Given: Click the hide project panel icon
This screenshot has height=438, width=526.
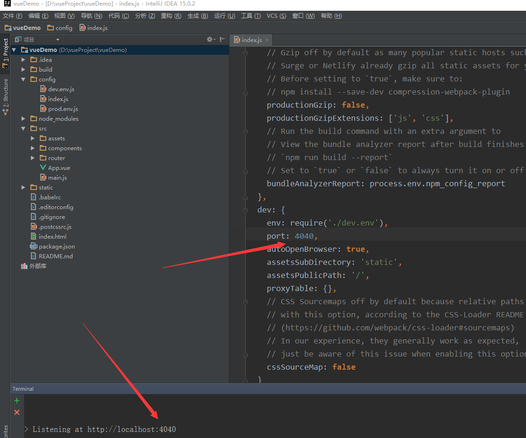Looking at the screenshot, I should (x=222, y=40).
